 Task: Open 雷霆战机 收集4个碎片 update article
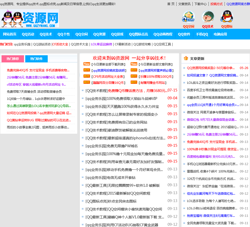(x=212, y=171)
